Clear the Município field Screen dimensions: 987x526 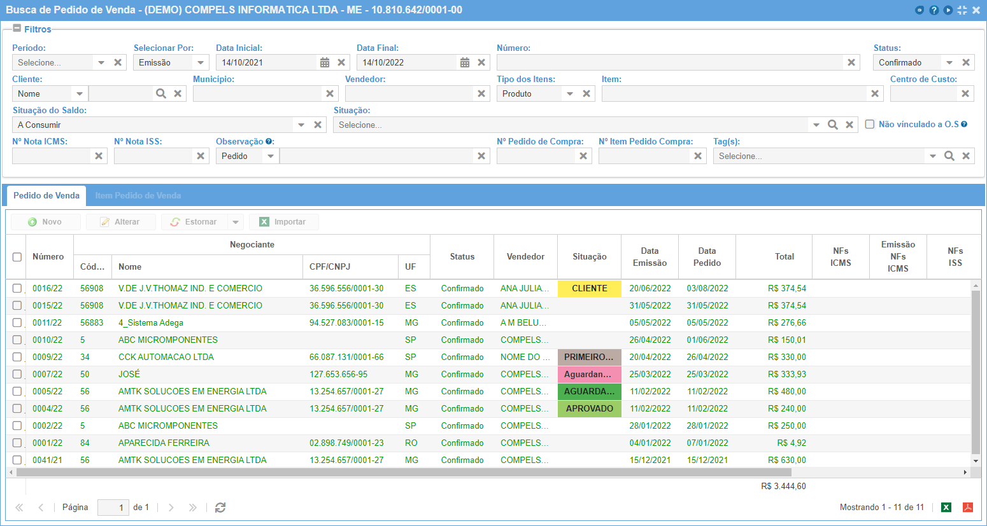(330, 93)
